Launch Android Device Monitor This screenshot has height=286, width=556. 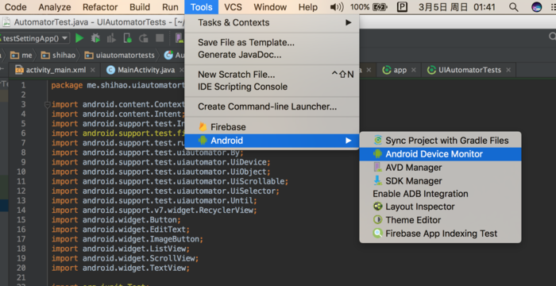point(440,154)
